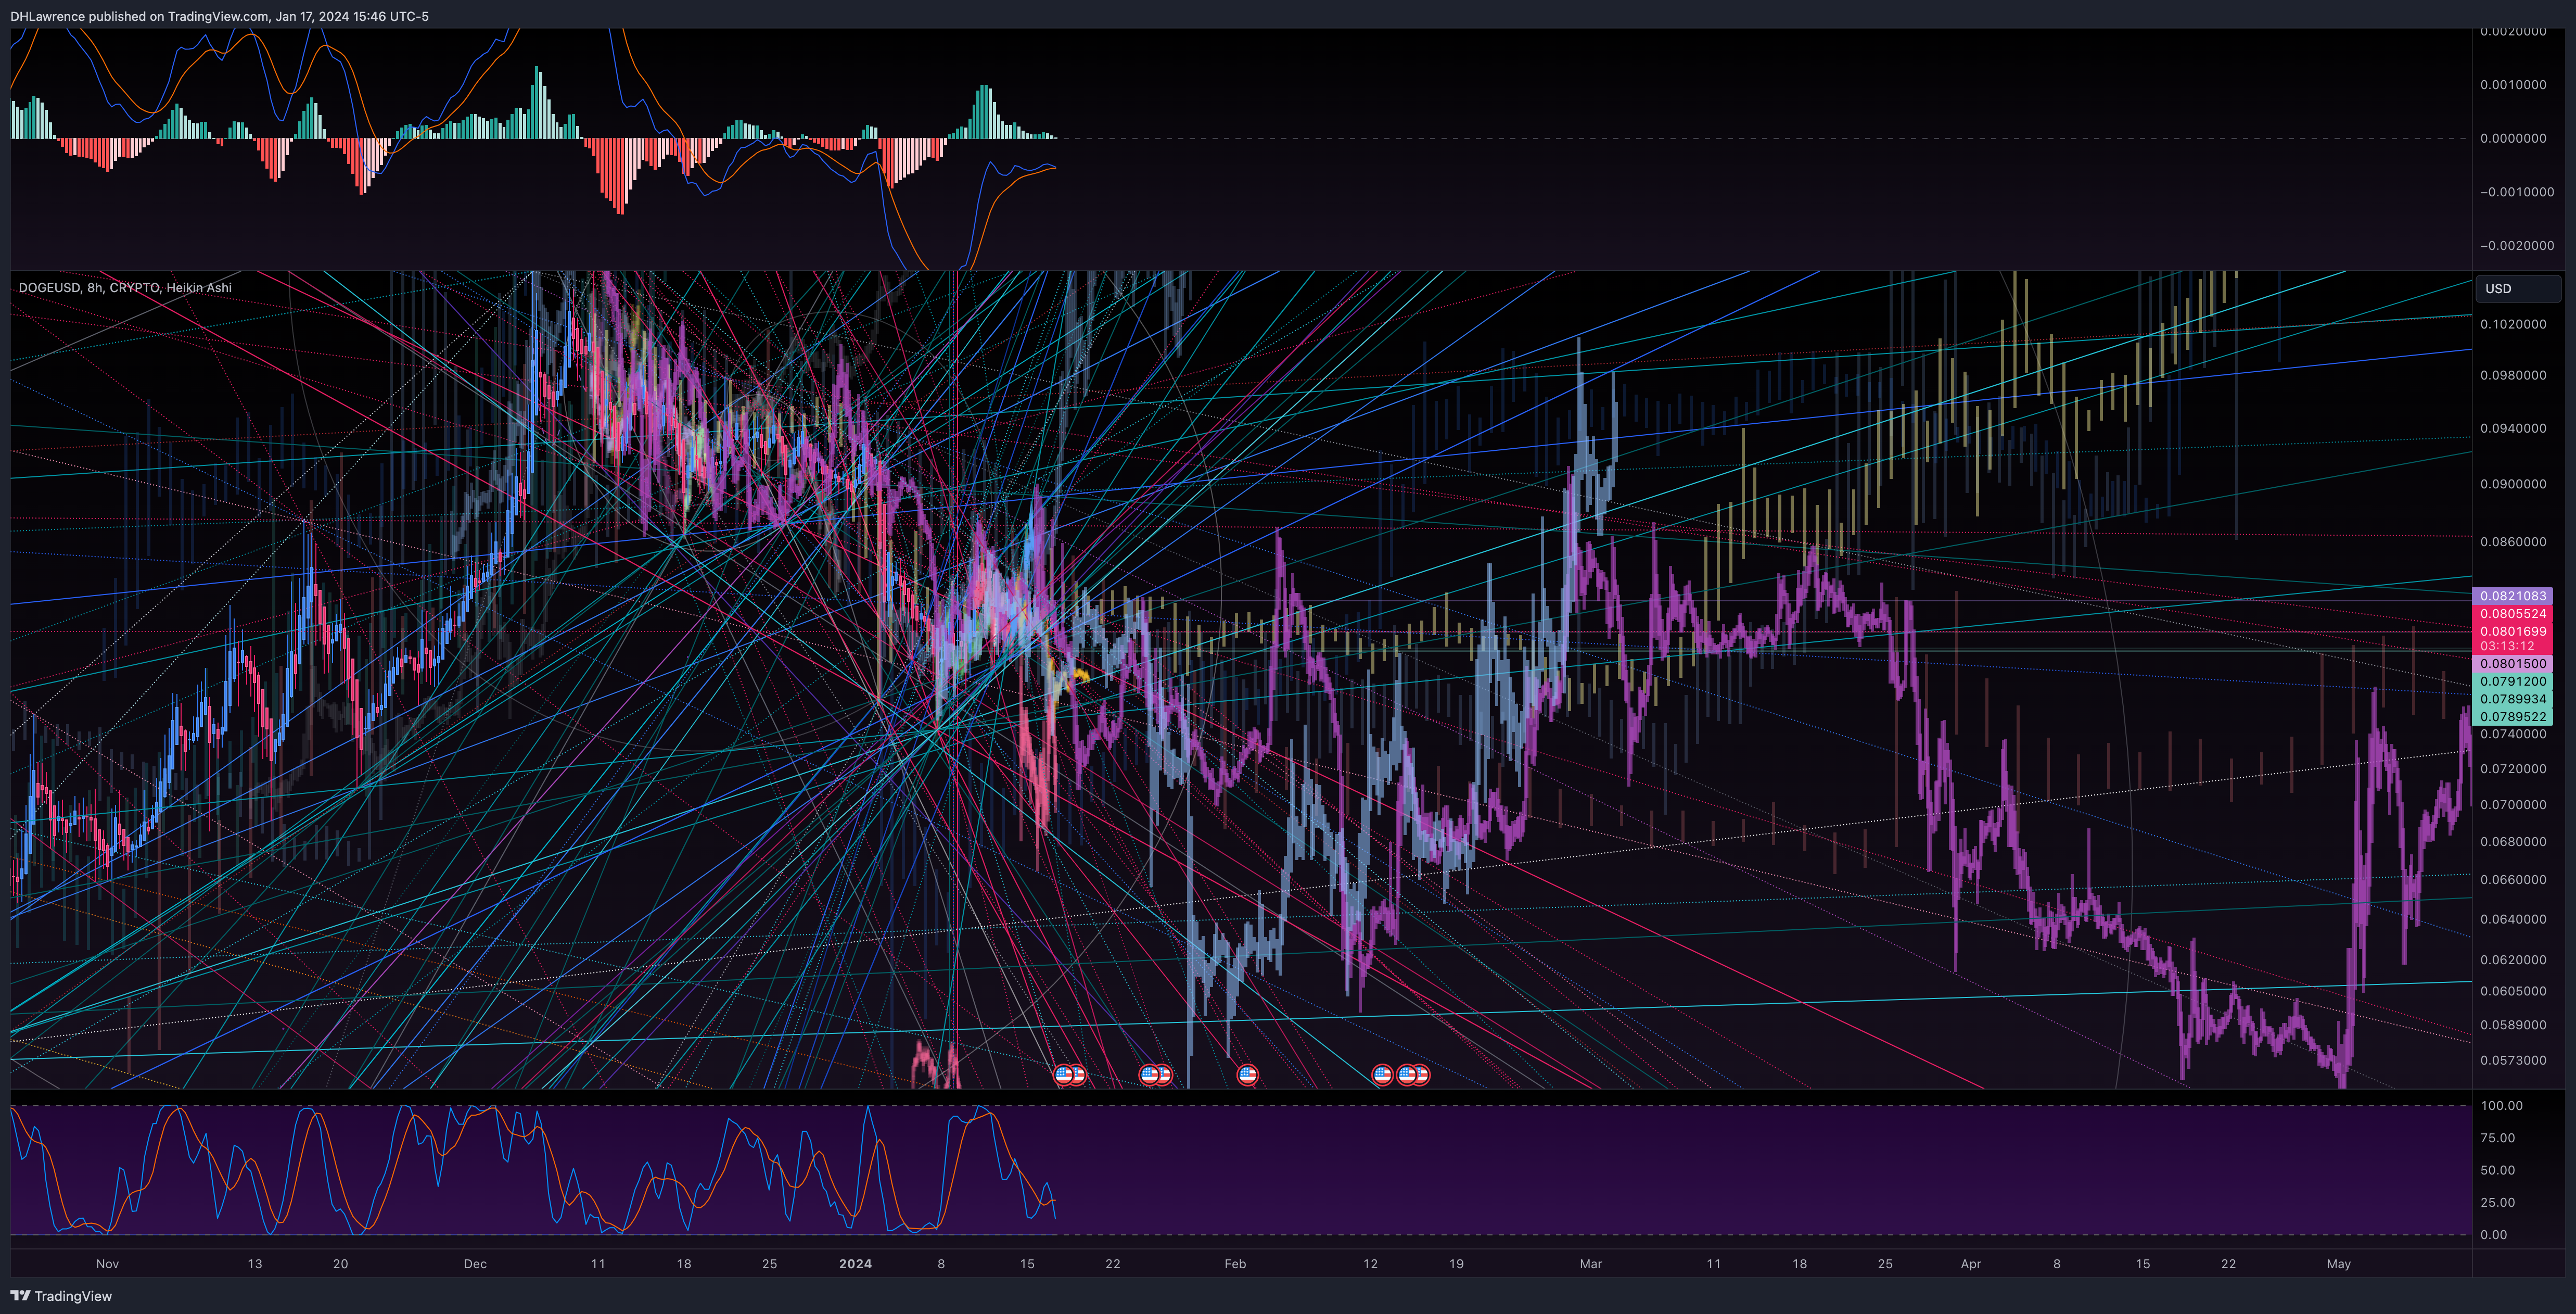This screenshot has width=2576, height=1314.
Task: Click the 0.00 stochastic axis value
Action: [x=2493, y=1235]
